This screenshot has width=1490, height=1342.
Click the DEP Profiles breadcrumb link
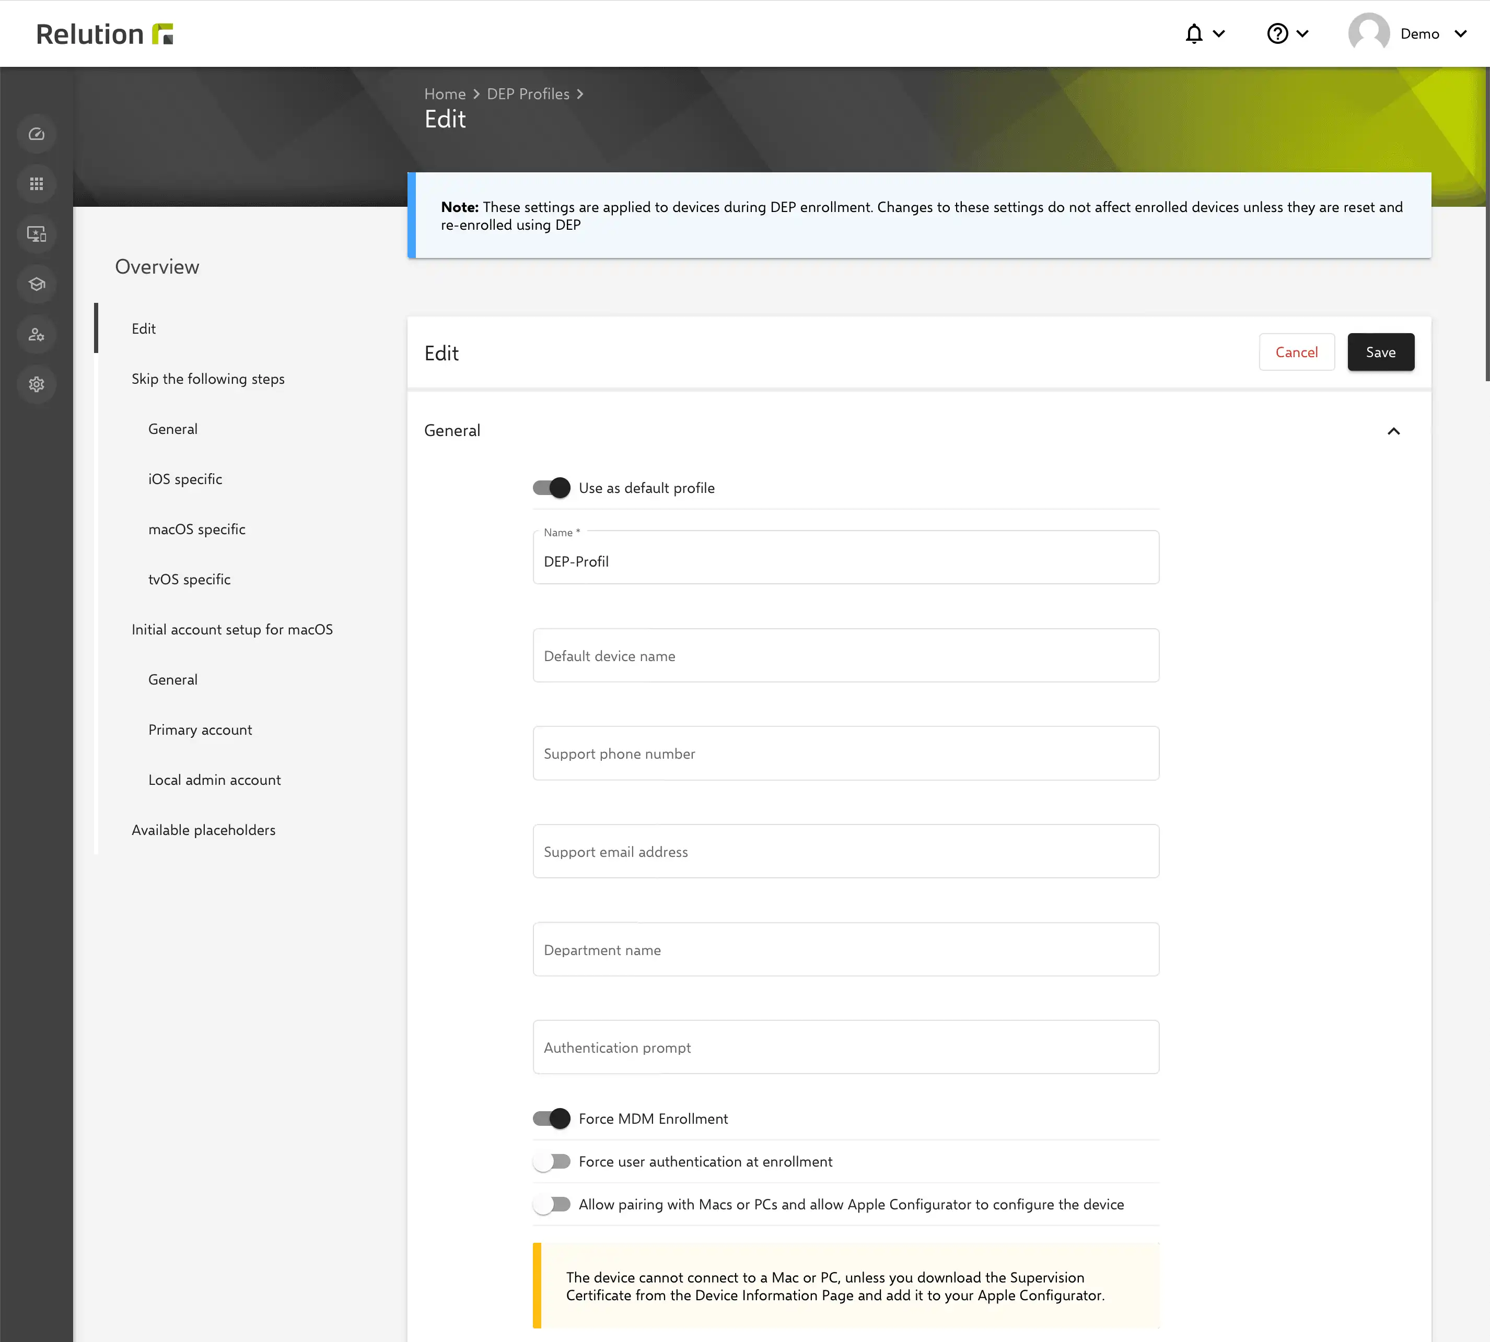(x=528, y=95)
